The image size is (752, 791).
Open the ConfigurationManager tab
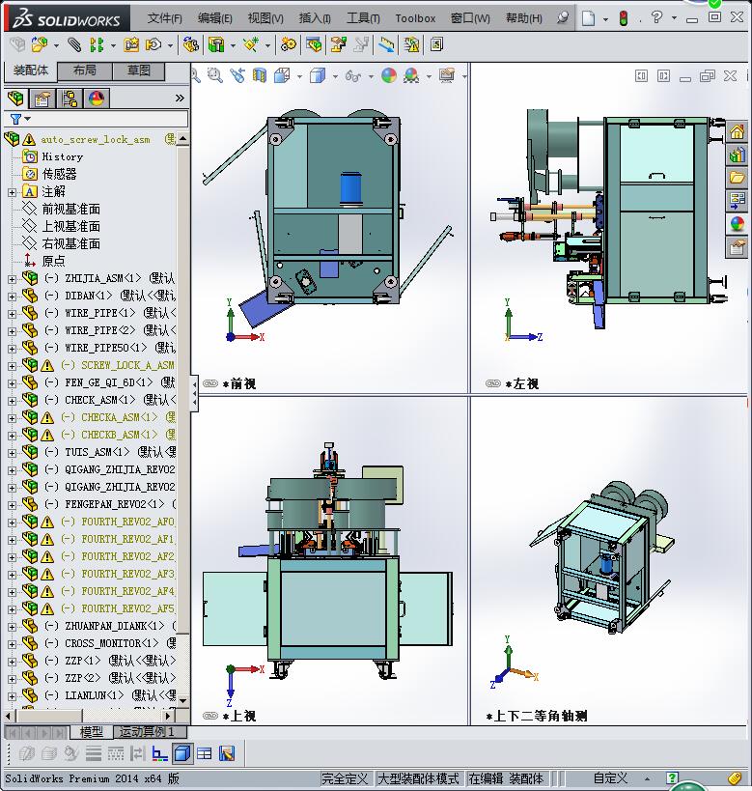70,98
